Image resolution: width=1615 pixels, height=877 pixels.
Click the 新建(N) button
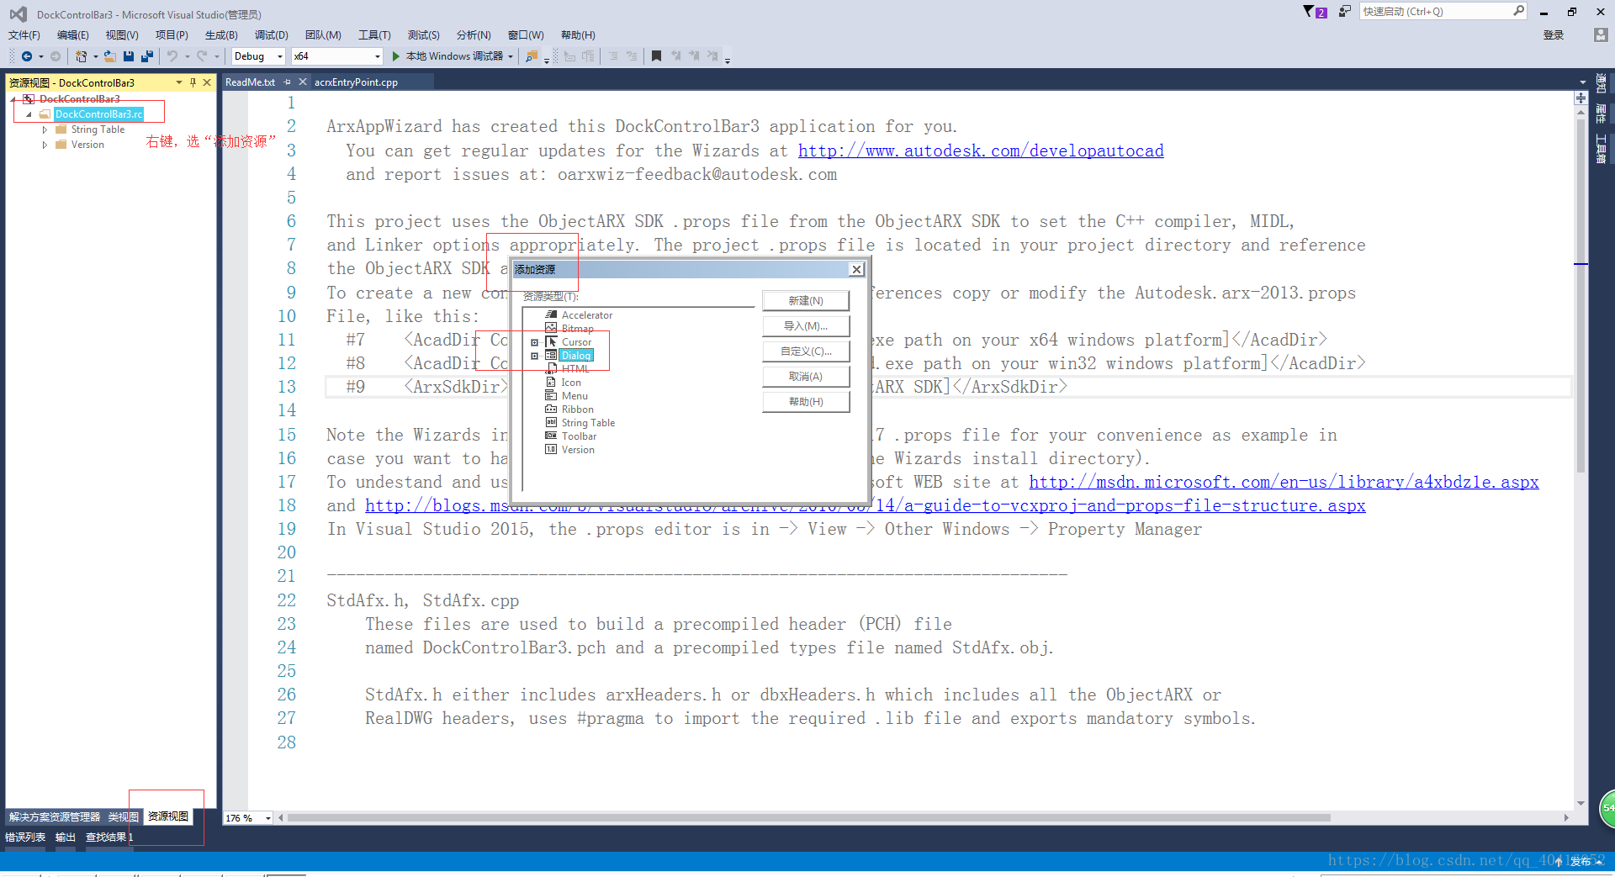tap(806, 300)
